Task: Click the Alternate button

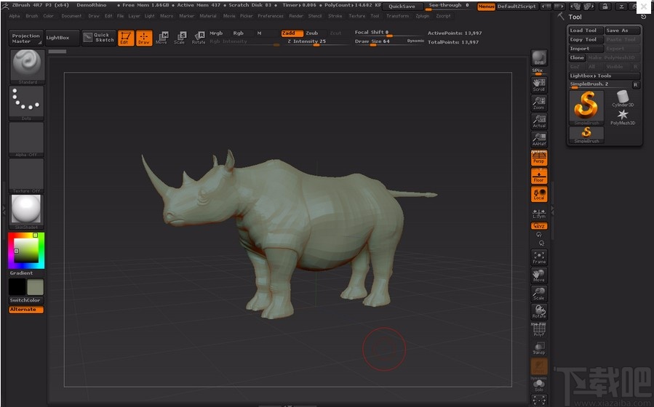Action: tap(26, 310)
